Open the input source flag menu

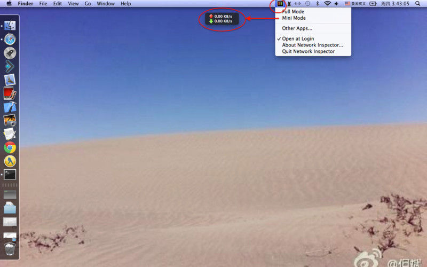click(355, 4)
